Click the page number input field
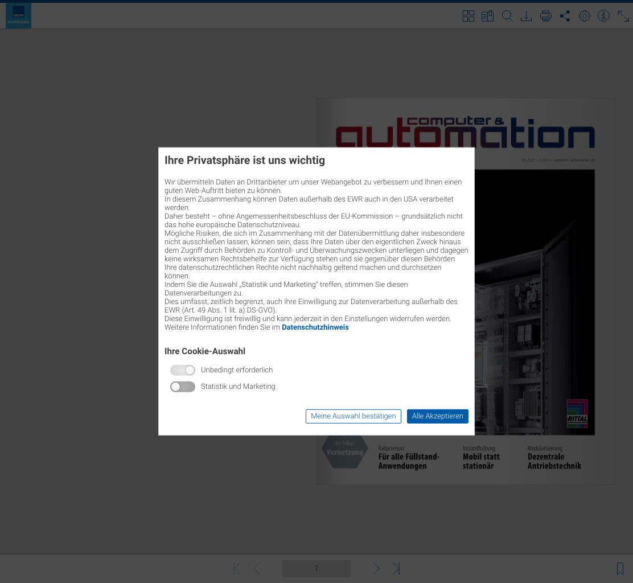 [x=316, y=568]
